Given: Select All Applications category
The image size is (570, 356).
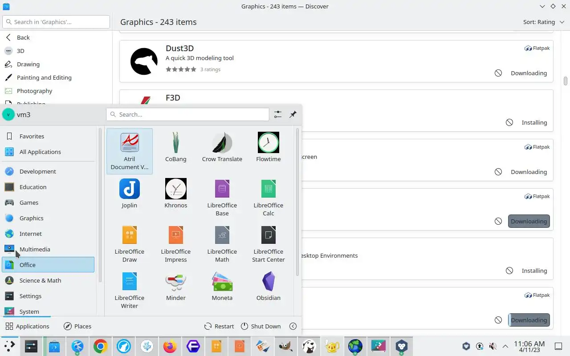Looking at the screenshot, I should click(x=48, y=152).
